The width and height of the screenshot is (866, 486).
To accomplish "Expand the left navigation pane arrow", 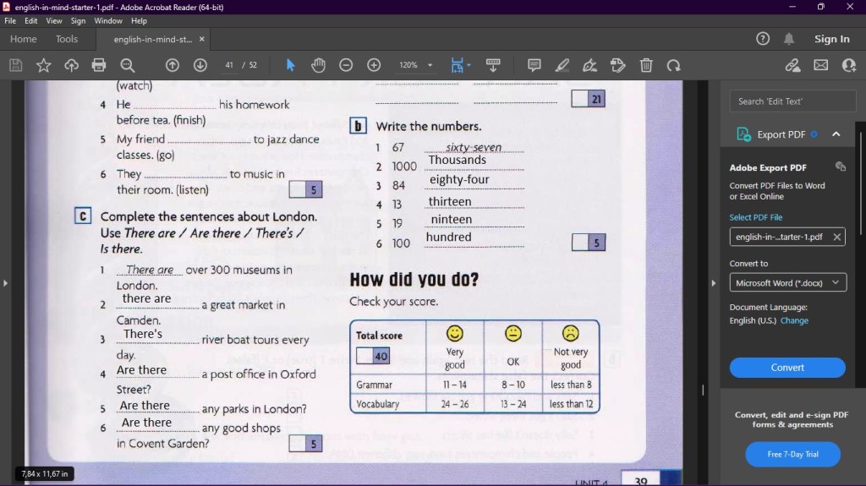I will click(5, 283).
